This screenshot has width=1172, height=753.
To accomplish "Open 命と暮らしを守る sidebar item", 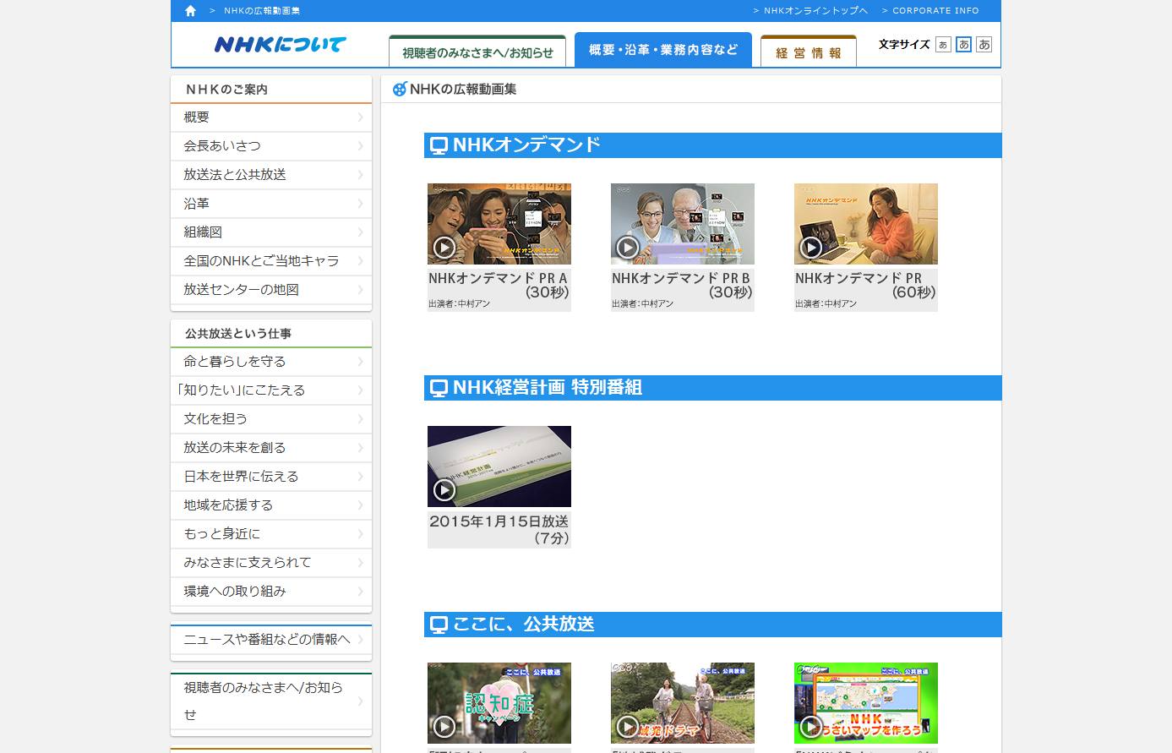I will (271, 362).
